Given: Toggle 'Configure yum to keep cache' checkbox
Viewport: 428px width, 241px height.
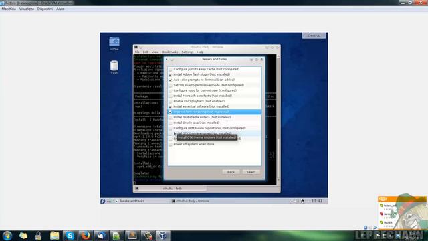Looking at the screenshot, I should click(x=171, y=70).
